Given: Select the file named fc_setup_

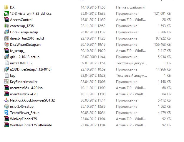Looking at the screenshot, I should (17, 51).
